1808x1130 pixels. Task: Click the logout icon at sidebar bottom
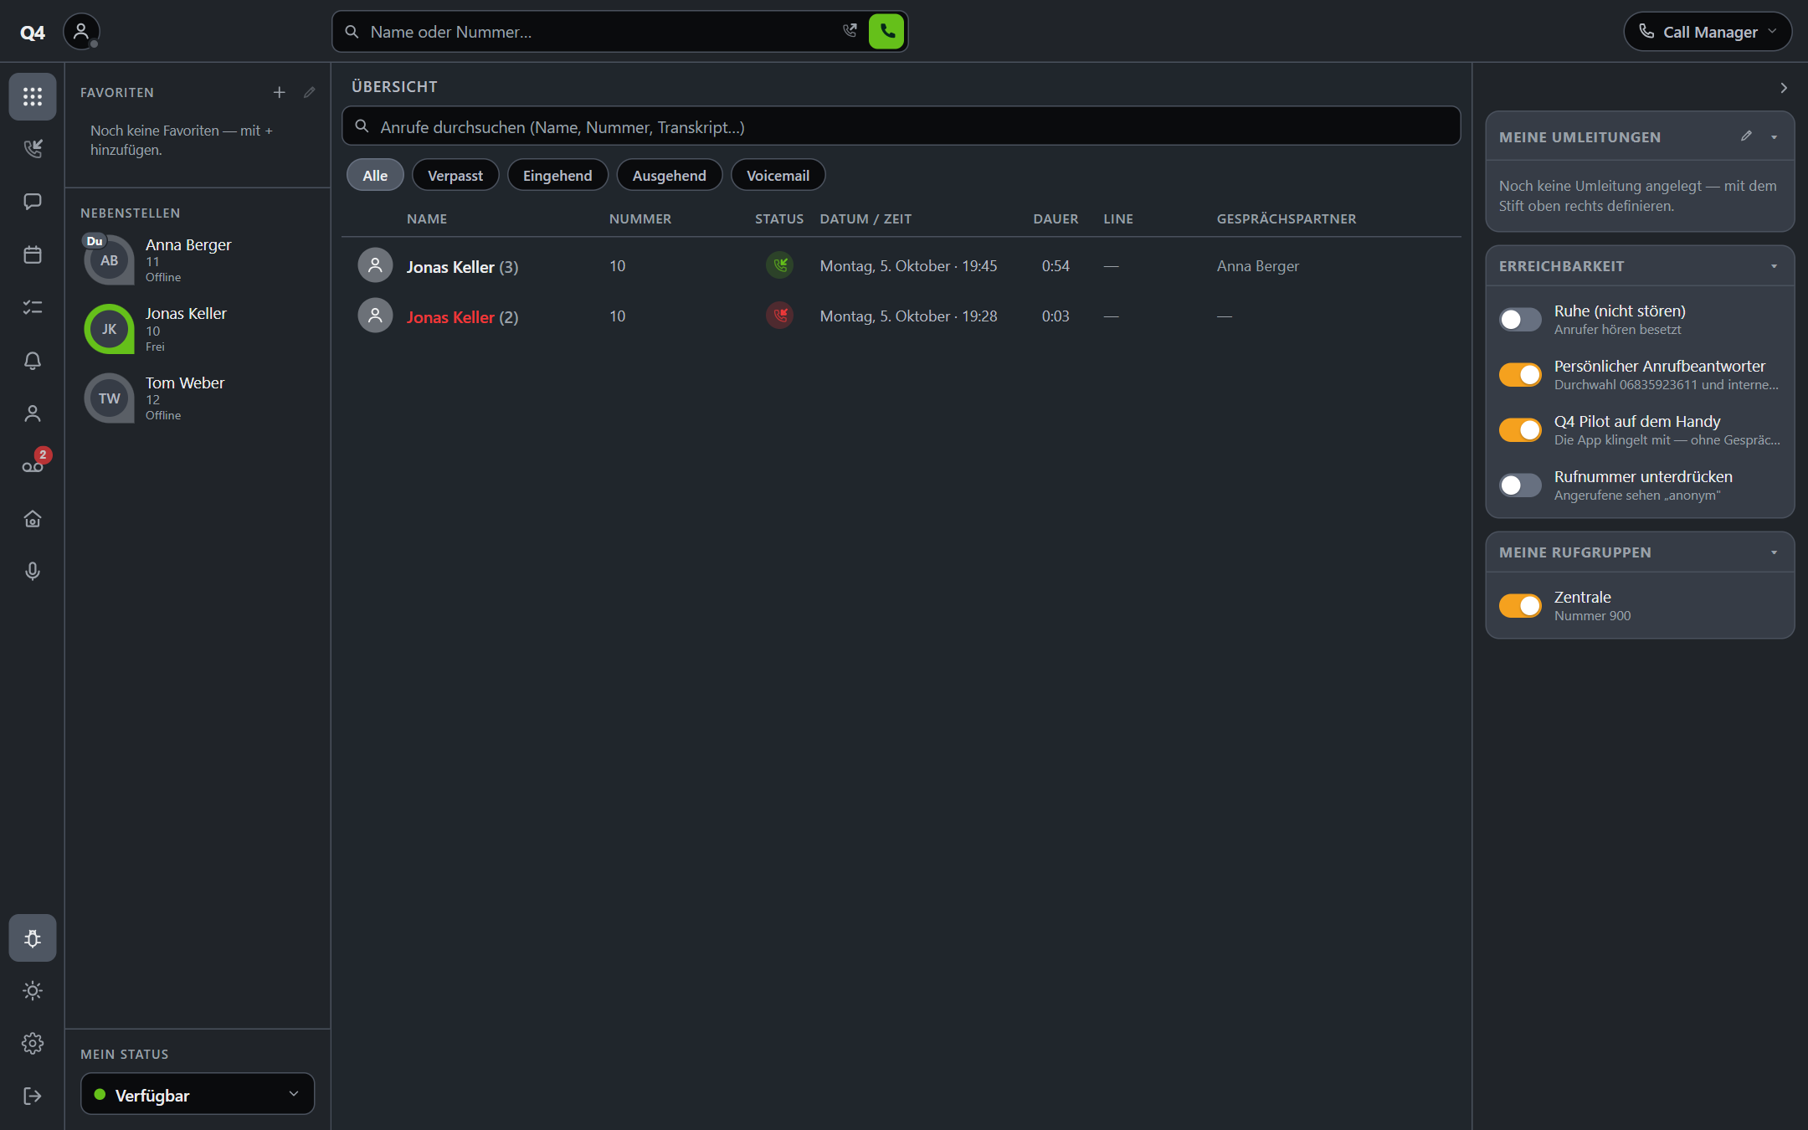pos(33,1096)
